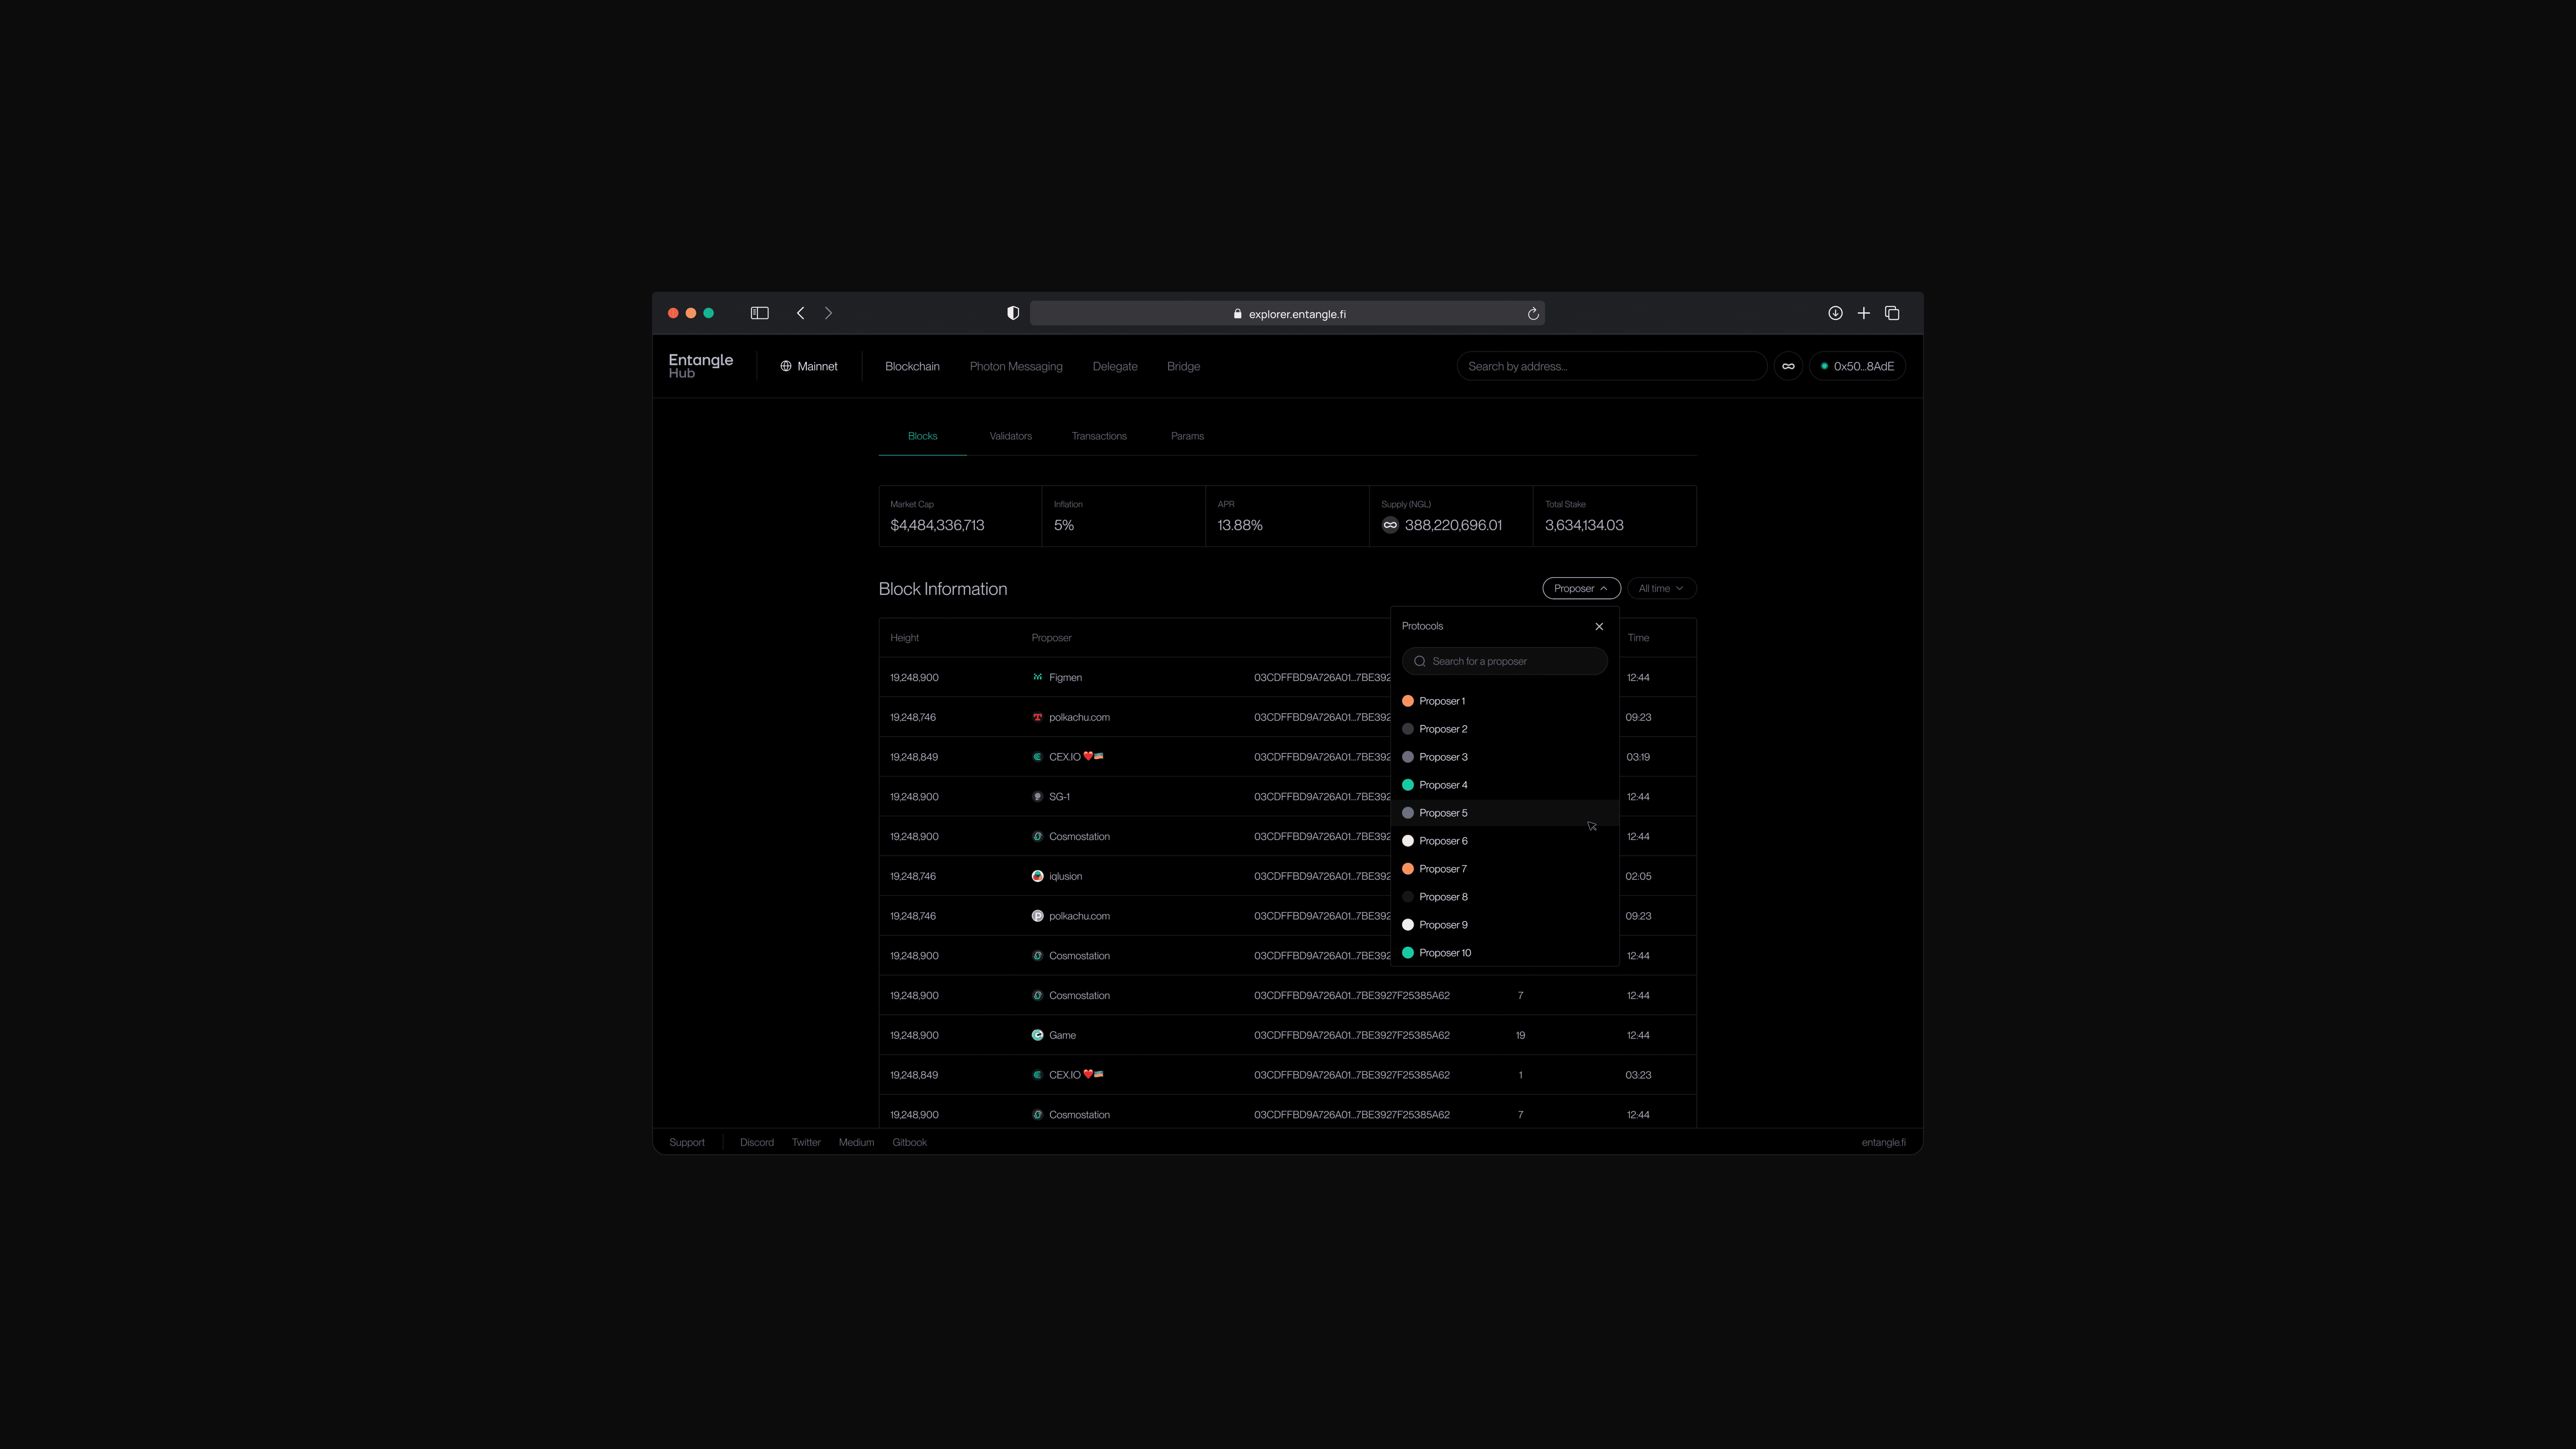Click the magnifier icon in proposer search
Image resolution: width=2576 pixels, height=1449 pixels.
click(x=1420, y=661)
